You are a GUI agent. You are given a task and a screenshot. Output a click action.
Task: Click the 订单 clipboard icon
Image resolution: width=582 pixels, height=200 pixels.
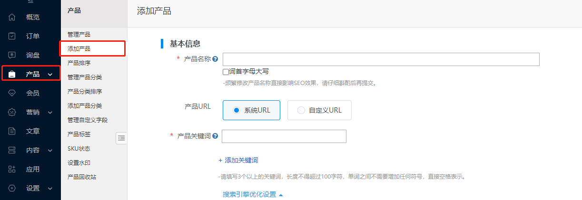point(12,36)
